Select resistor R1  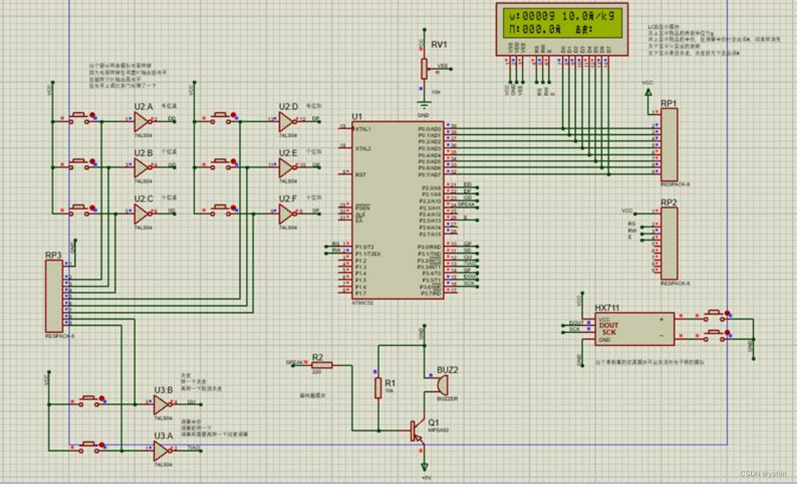coord(378,388)
